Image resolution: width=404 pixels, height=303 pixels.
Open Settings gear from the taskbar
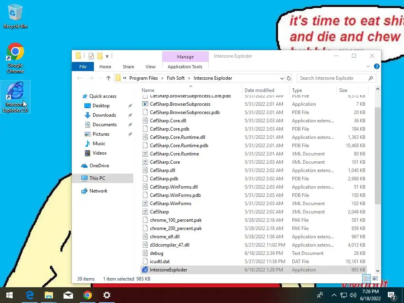pyautogui.click(x=107, y=295)
